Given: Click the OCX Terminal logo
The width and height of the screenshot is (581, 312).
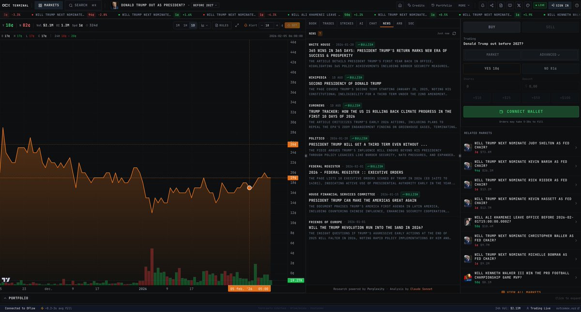Looking at the screenshot, I should pyautogui.click(x=15, y=5).
